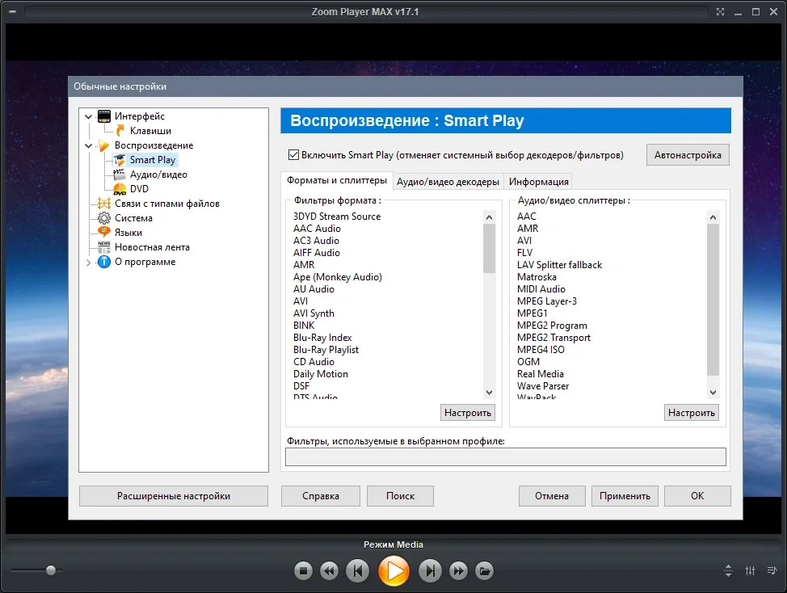Click the Fast Forward button
This screenshot has height=593, width=787.
click(x=458, y=570)
